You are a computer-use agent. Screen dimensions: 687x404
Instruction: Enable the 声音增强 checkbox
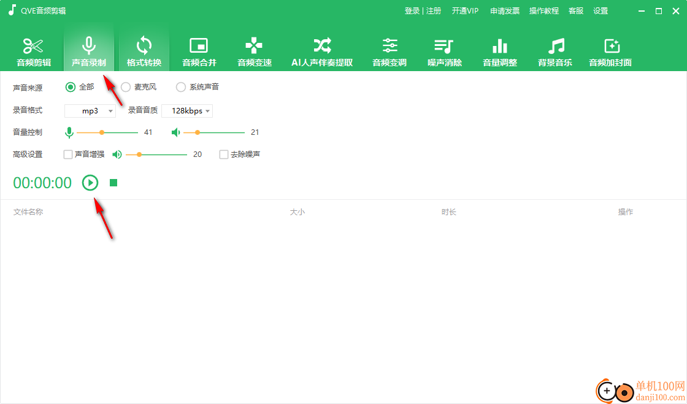click(x=68, y=154)
